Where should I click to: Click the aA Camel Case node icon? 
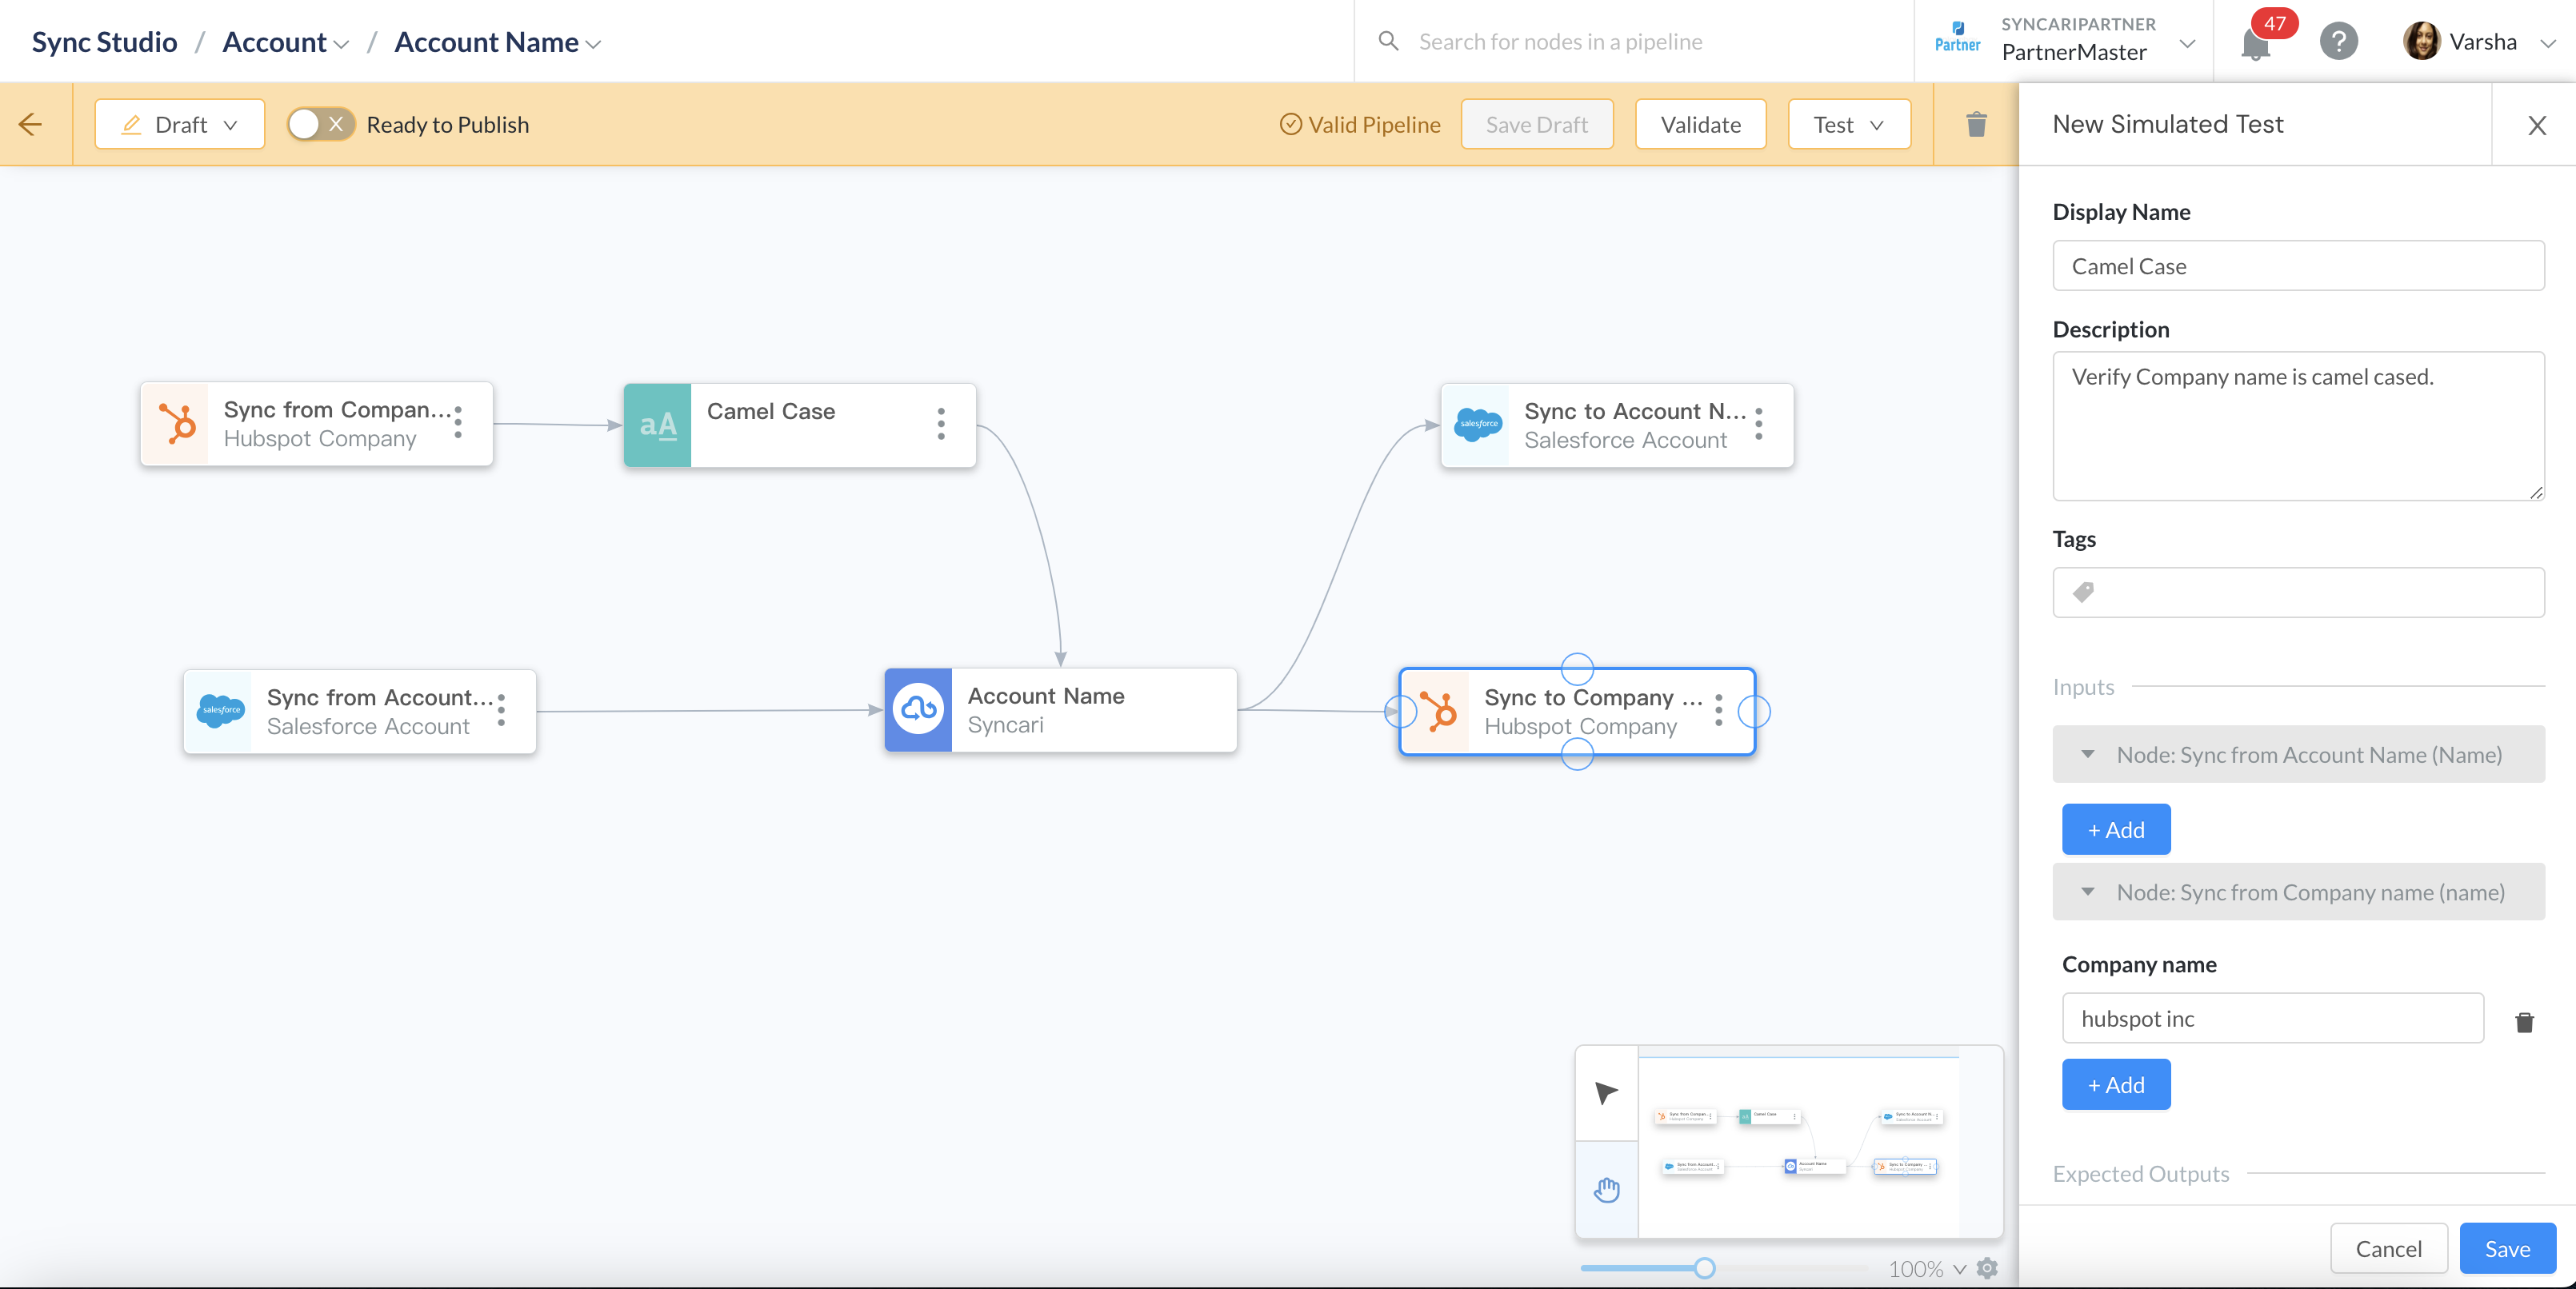click(x=657, y=425)
